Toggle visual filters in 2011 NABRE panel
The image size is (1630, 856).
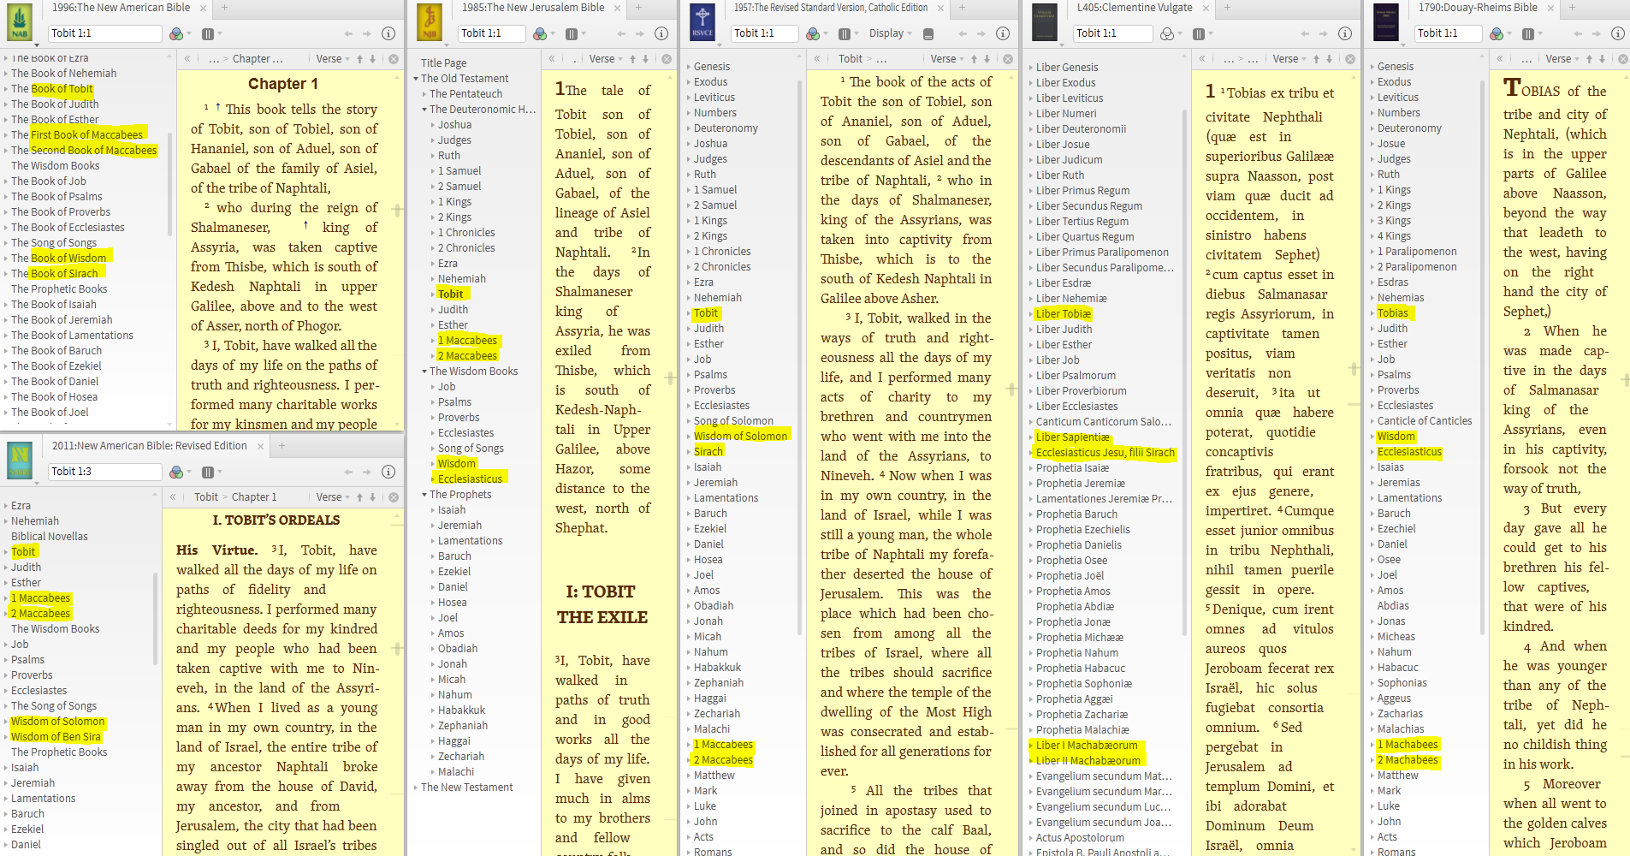[176, 472]
